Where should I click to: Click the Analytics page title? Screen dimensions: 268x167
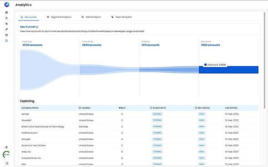(x=23, y=5)
